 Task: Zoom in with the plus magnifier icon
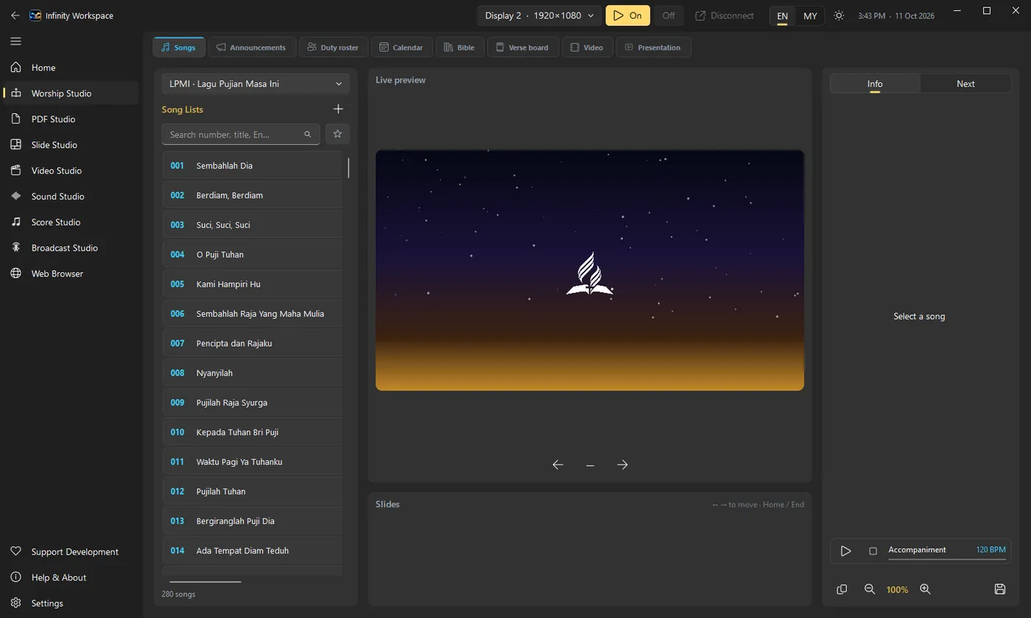[x=926, y=589]
